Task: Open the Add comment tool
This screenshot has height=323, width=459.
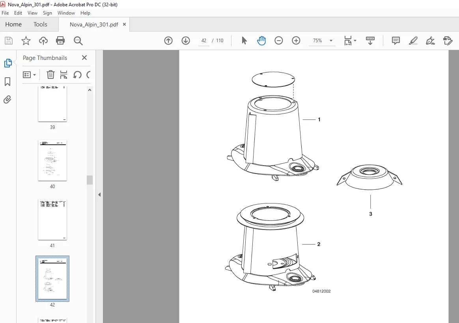Action: 396,41
